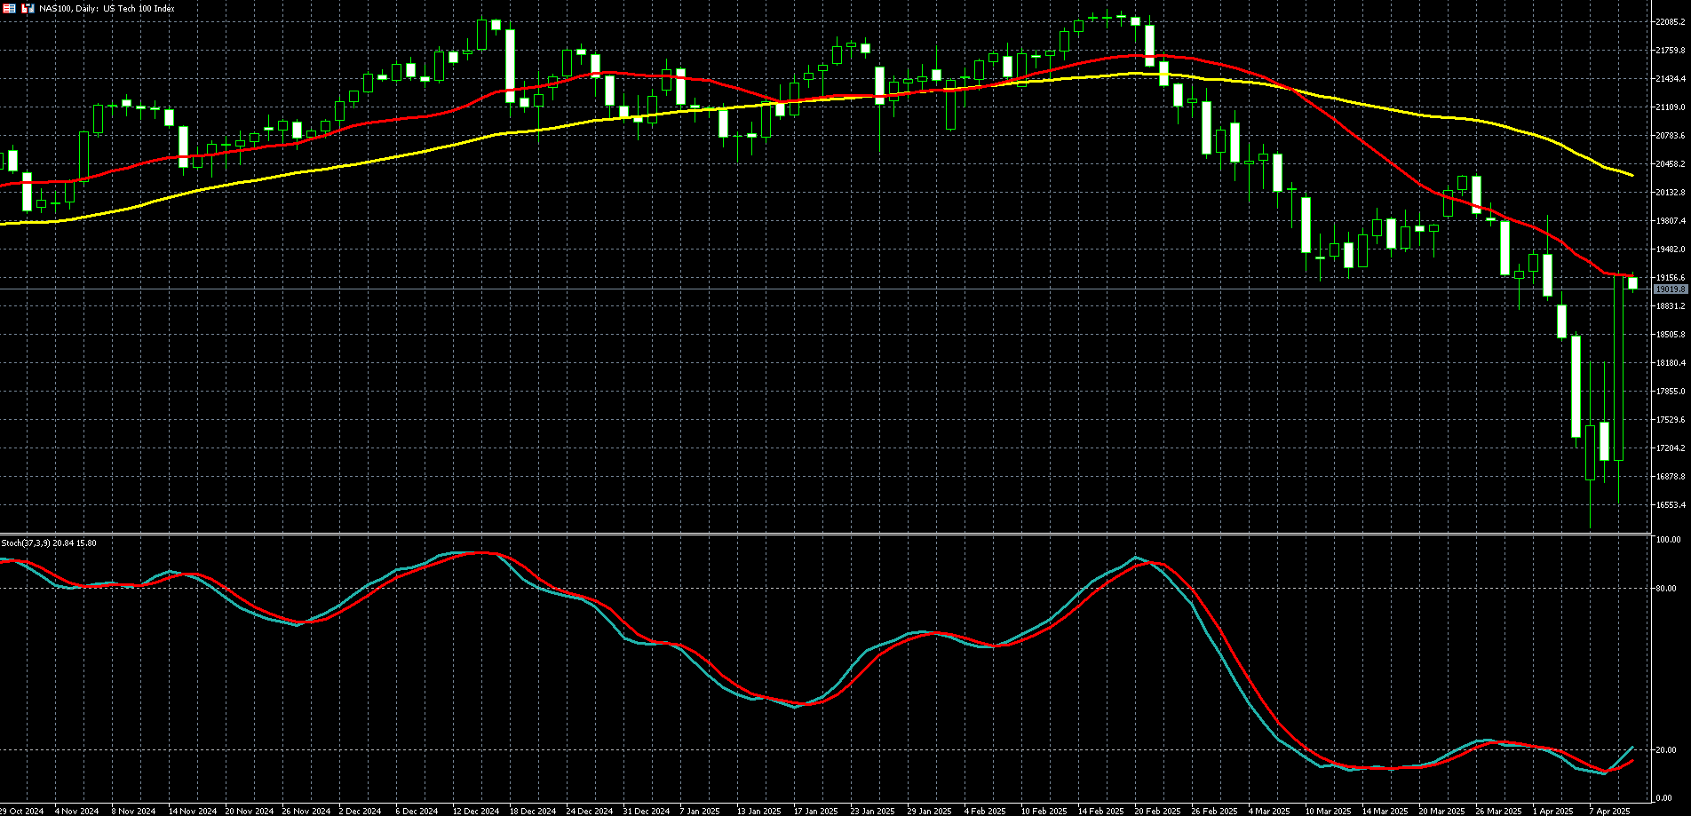This screenshot has width=1691, height=816.
Task: Click the 7 Apr 2025 date label
Action: tap(1609, 811)
